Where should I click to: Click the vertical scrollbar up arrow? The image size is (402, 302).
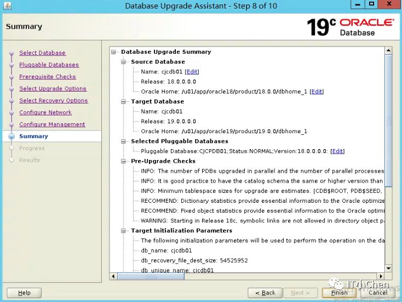pos(388,50)
